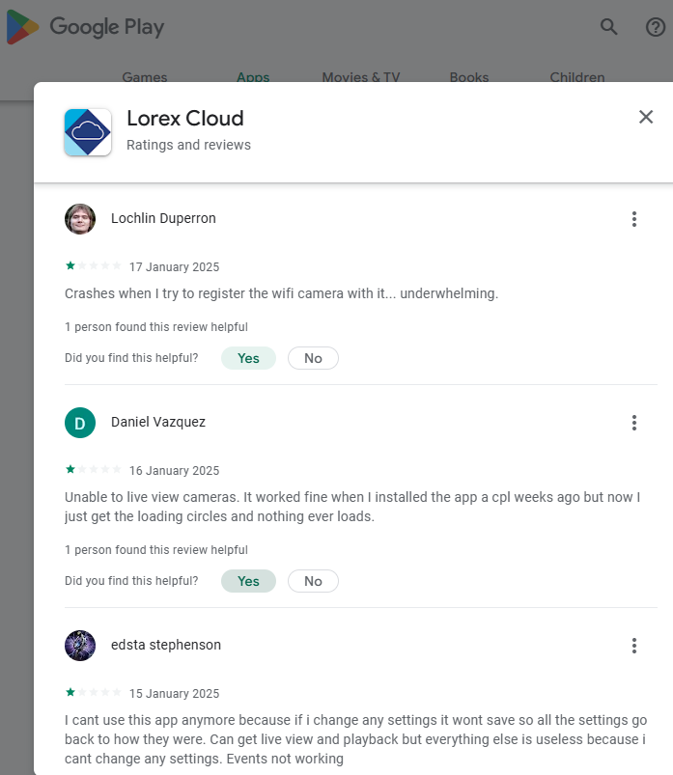
Task: Click the date '15 January 2025'
Action: (174, 694)
